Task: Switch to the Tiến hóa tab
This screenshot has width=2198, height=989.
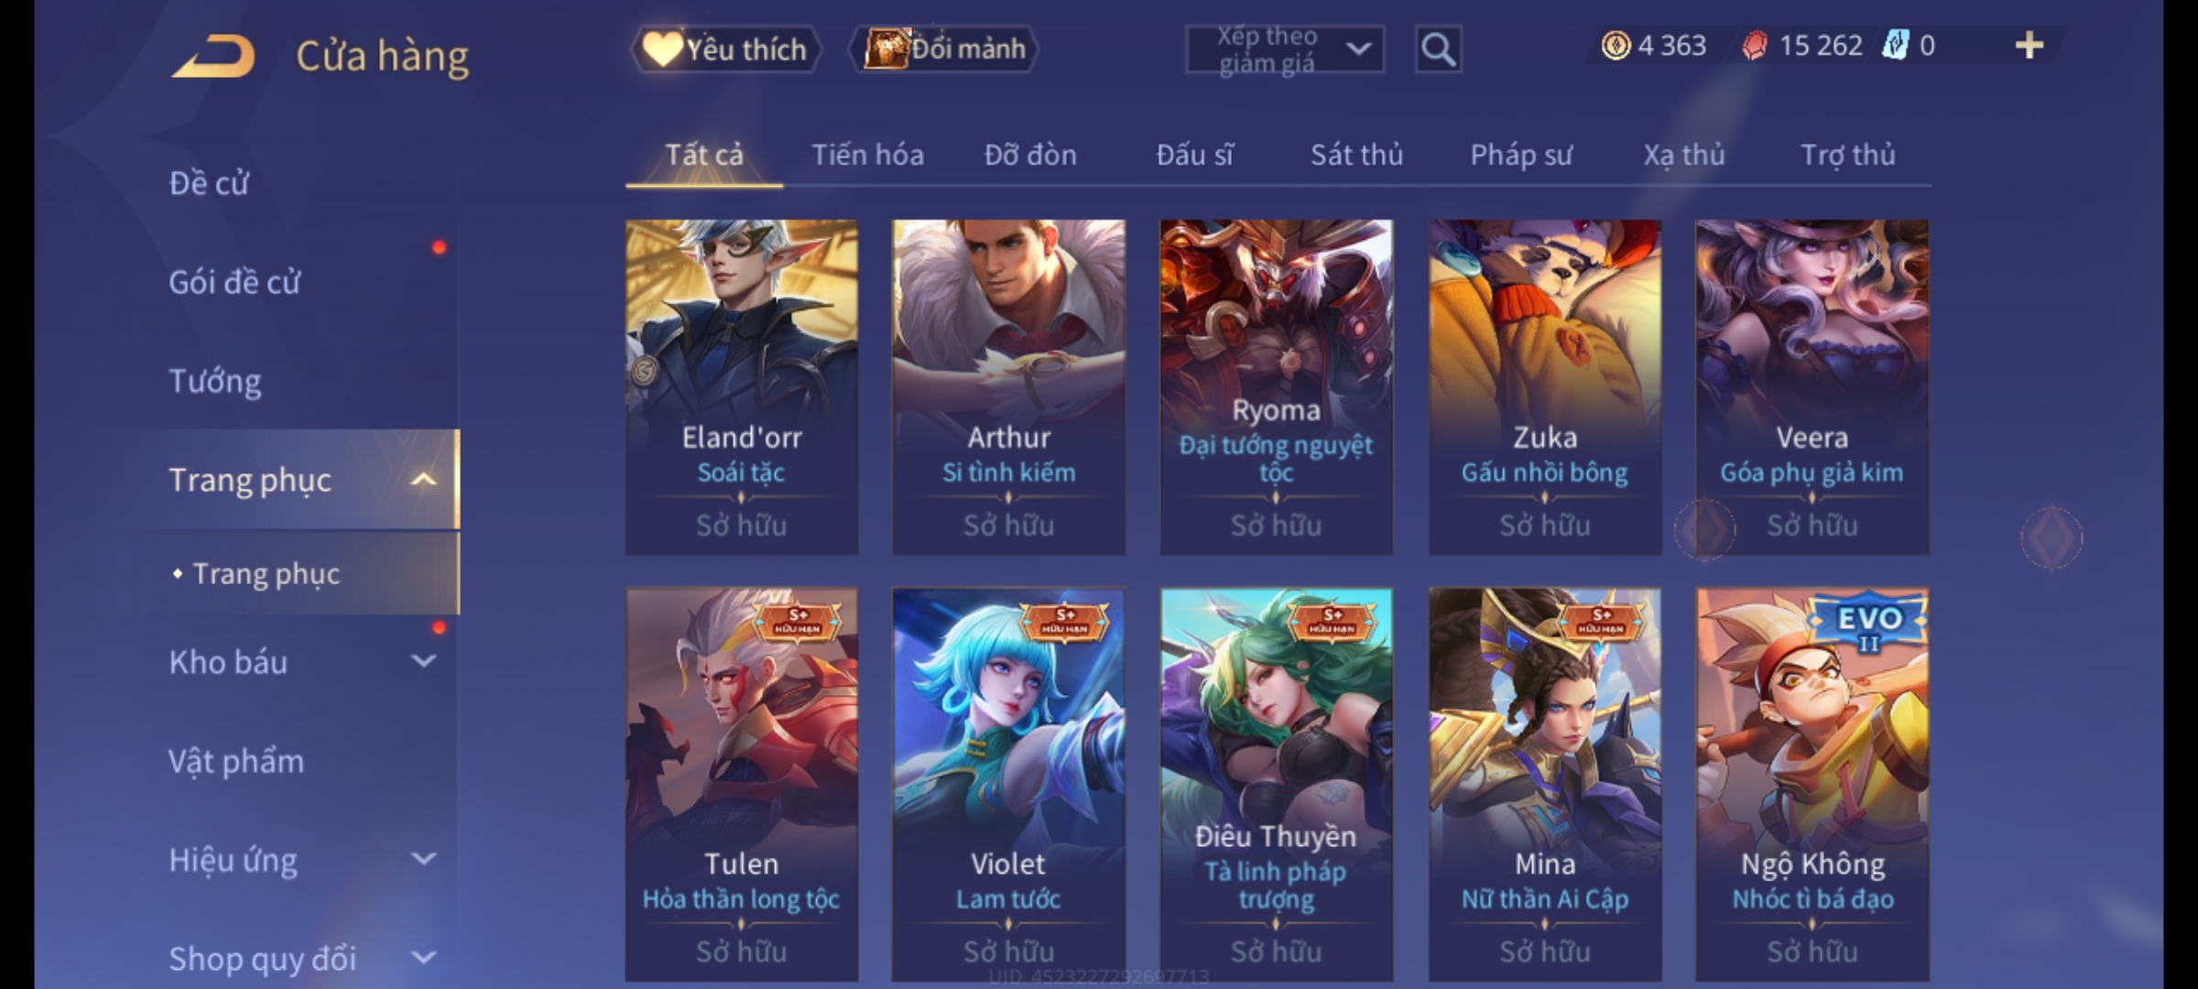Action: click(x=867, y=155)
